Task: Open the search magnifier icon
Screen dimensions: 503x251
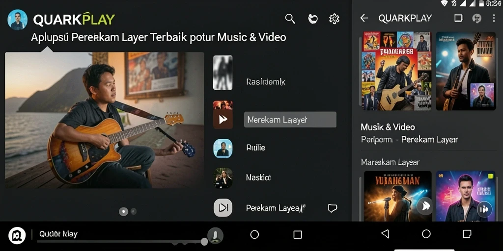Action: (x=290, y=19)
